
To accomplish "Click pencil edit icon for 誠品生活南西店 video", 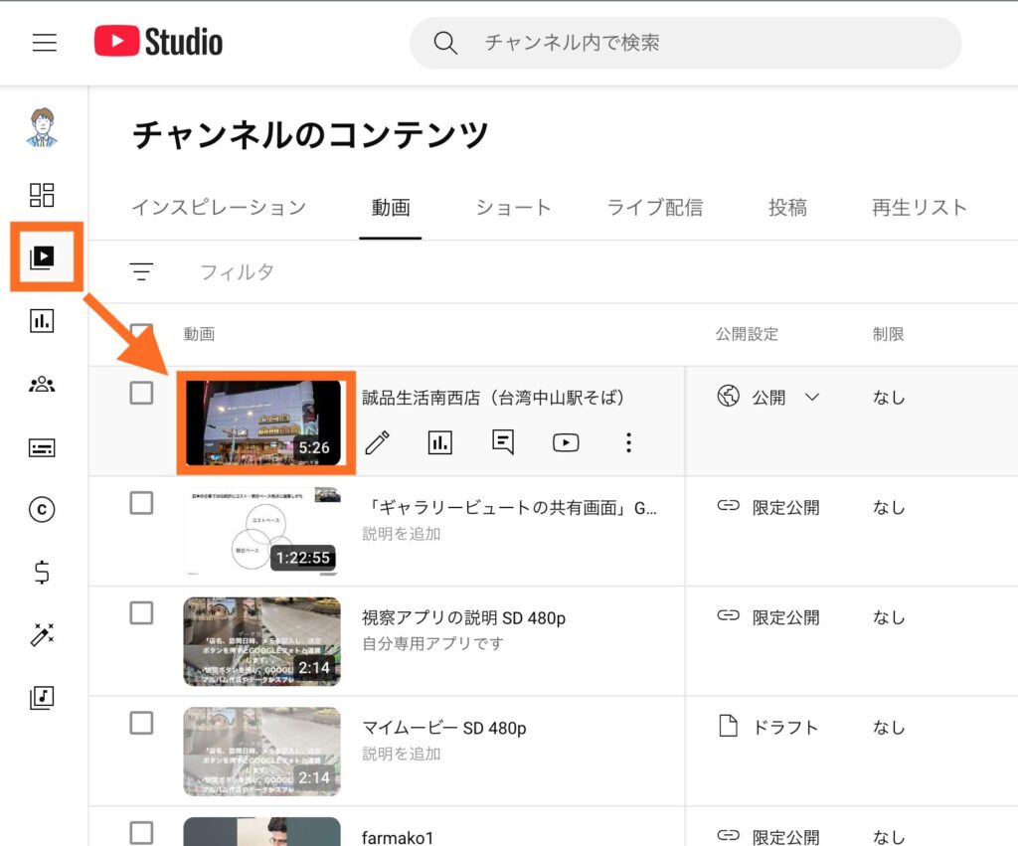I will (x=377, y=443).
